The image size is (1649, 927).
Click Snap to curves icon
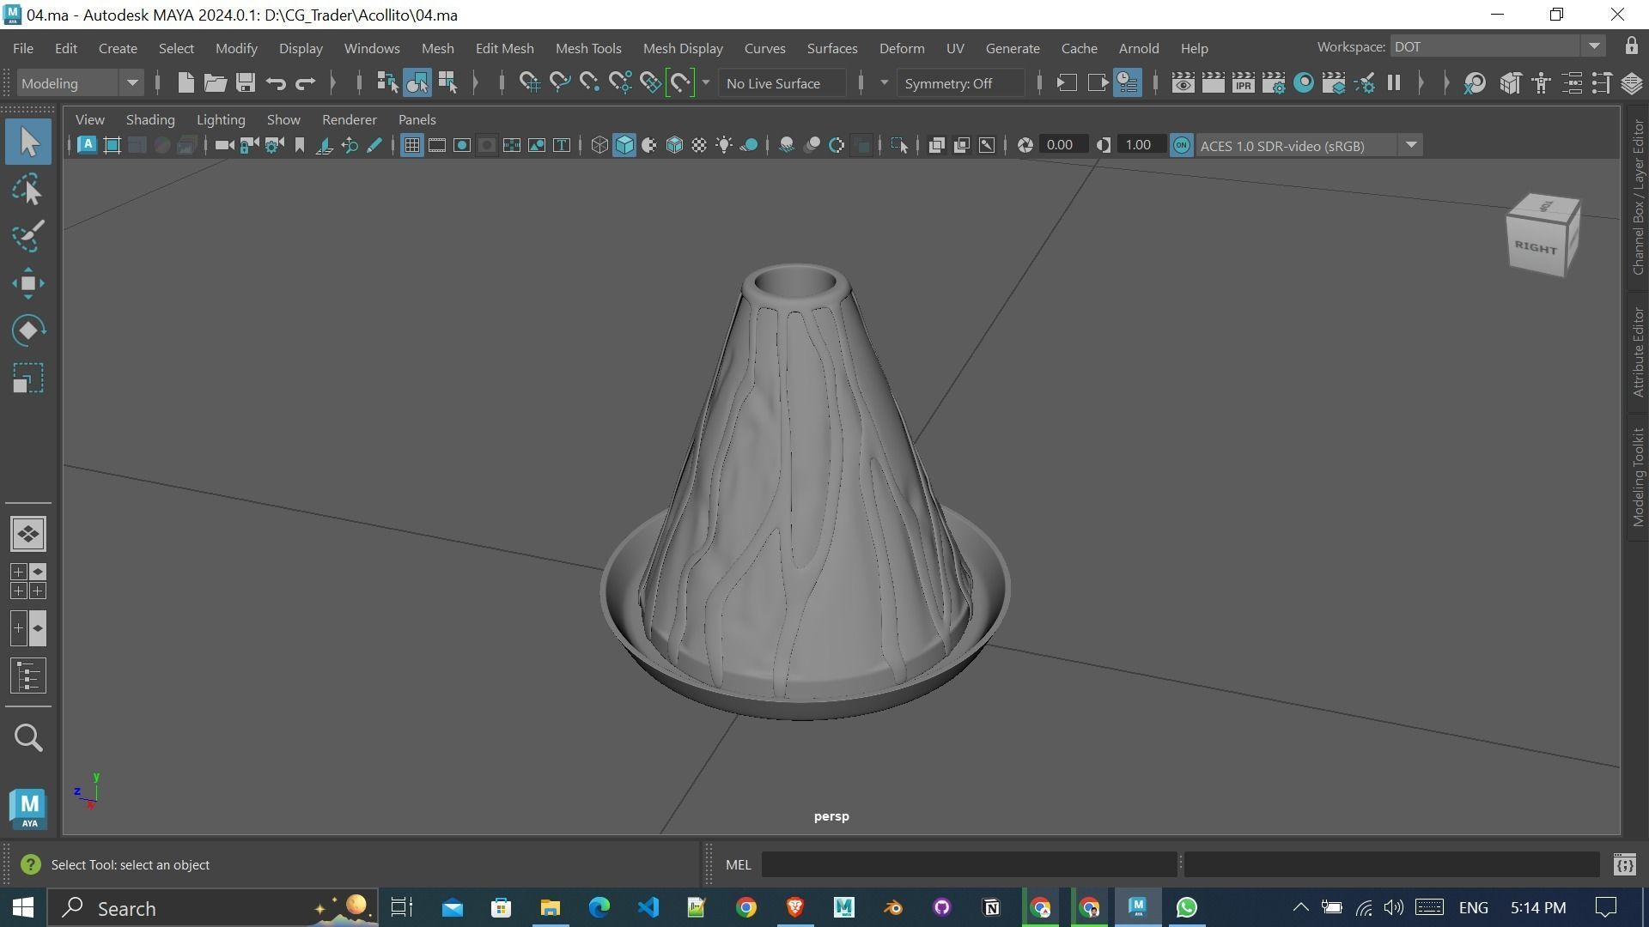(x=560, y=83)
